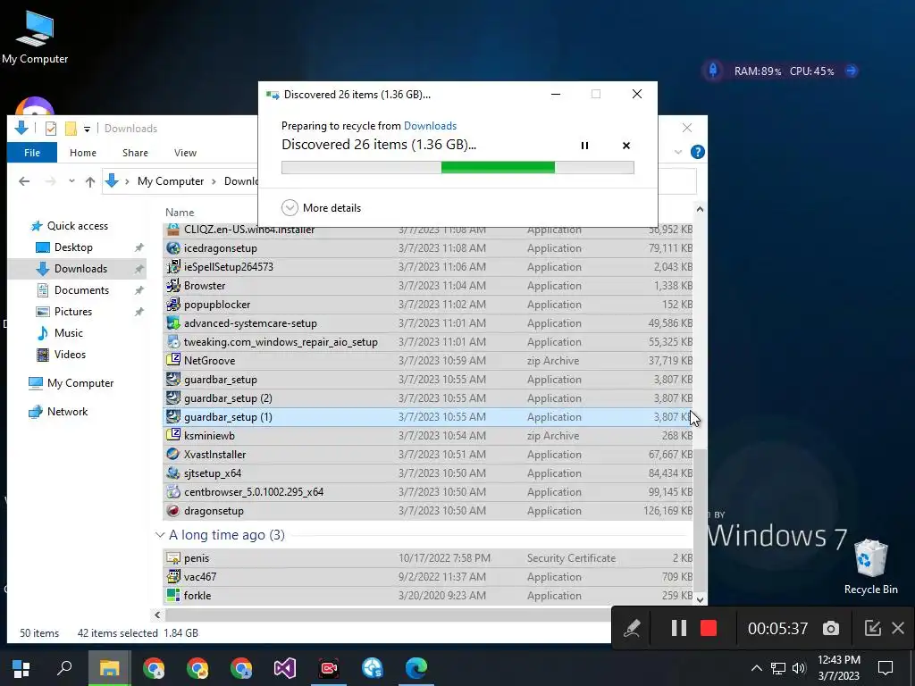Click the vac467 file icon
Viewport: 915px width, 686px height.
[172, 577]
